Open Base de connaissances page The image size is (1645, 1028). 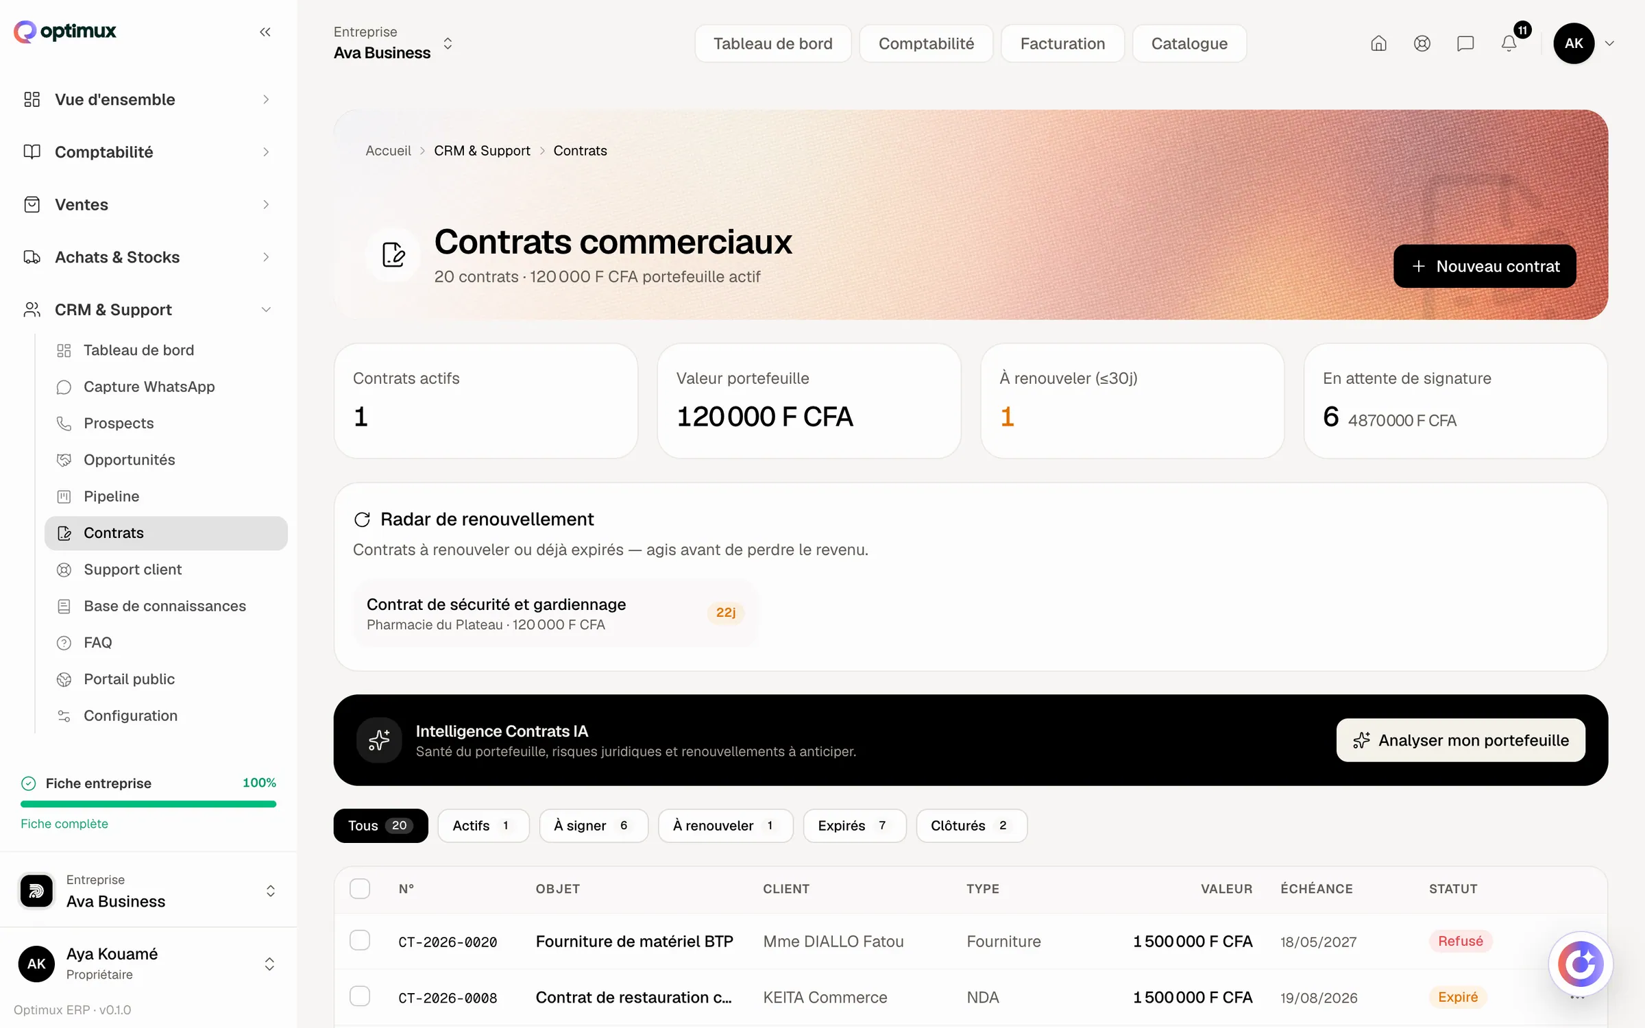click(166, 606)
